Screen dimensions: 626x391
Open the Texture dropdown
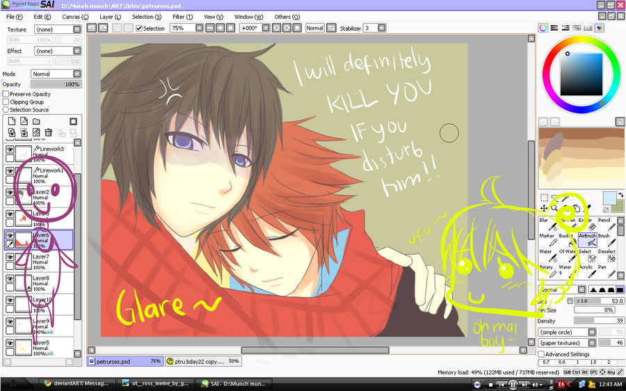(x=58, y=29)
